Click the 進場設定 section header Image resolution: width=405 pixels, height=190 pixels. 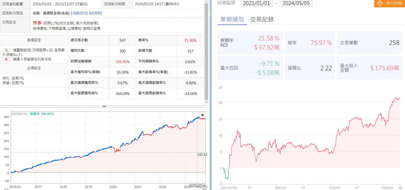coord(33,40)
